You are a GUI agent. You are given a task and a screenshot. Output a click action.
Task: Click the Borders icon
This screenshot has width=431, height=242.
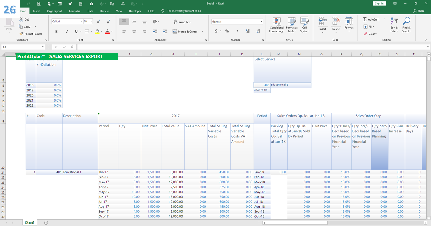(87, 32)
